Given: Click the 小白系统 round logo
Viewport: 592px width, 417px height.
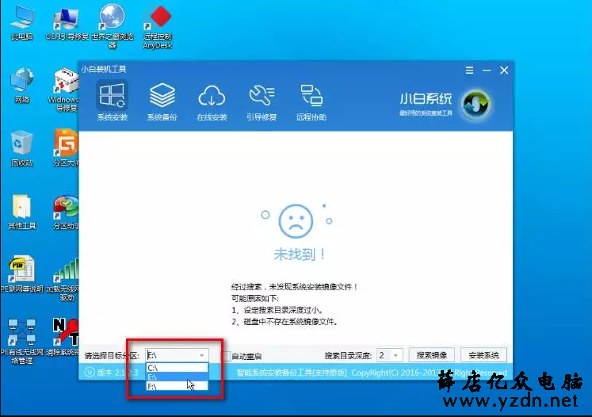Looking at the screenshot, I should (x=476, y=104).
